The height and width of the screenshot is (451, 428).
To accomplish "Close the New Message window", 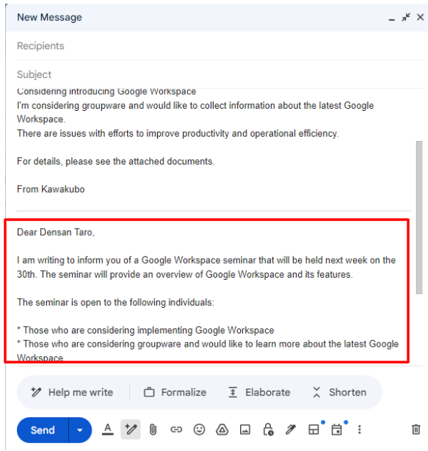I will coord(420,17).
